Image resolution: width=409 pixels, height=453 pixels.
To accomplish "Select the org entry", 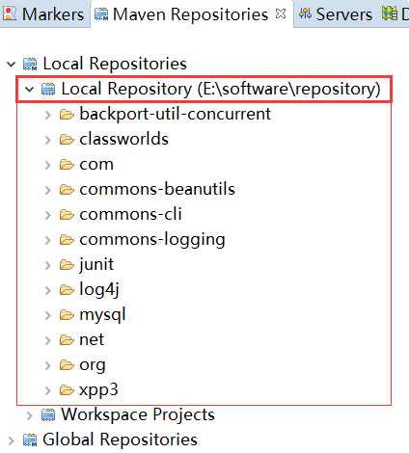I will click(x=93, y=366).
